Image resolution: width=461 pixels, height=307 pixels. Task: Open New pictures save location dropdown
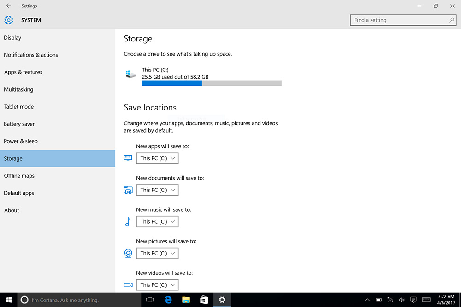click(x=157, y=253)
